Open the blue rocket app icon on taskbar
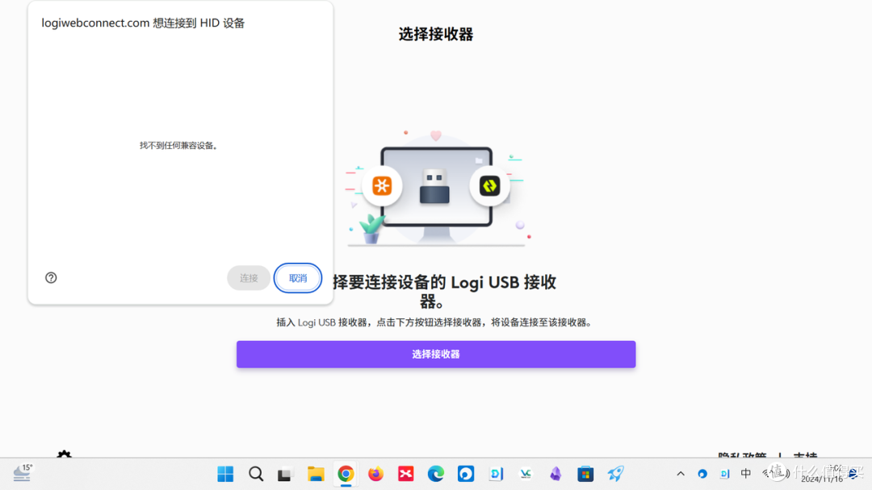Viewport: 872px width, 490px height. click(615, 474)
